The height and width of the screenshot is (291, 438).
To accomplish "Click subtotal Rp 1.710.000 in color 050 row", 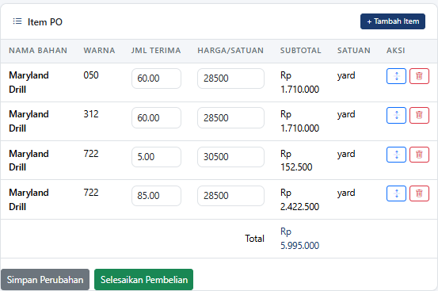I will 299,82.
